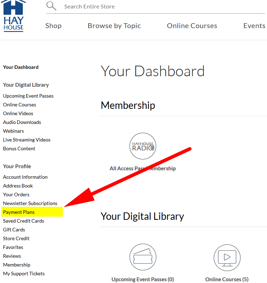Go to Live Streaming Videos

tap(27, 140)
